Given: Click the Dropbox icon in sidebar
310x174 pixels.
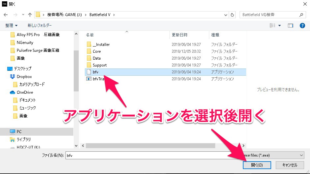Looking at the screenshot, I should point(13,77).
